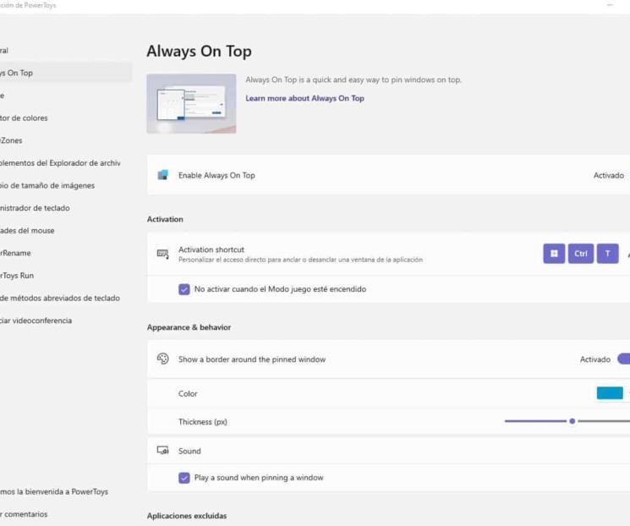Click the Sound row label
630x526 pixels.
pos(189,451)
